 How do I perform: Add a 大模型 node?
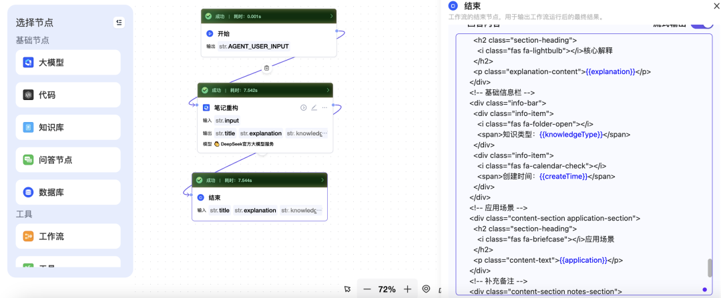(x=68, y=63)
